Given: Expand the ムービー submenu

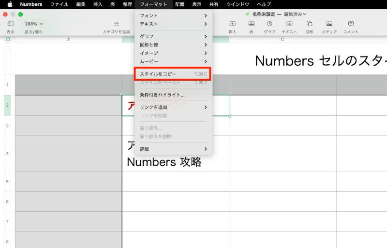Looking at the screenshot, I should coord(173,61).
